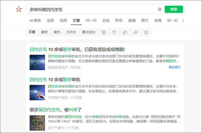Open the 视频 tab
The width and height of the screenshot is (202, 133).
[x=63, y=20]
